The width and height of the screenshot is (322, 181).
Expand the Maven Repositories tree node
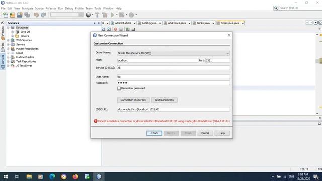(8, 49)
